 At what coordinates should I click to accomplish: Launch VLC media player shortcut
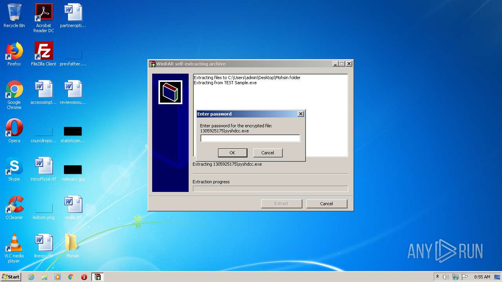14,248
